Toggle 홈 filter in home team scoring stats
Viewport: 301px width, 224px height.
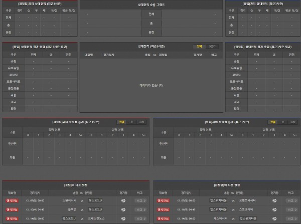pos(131,122)
